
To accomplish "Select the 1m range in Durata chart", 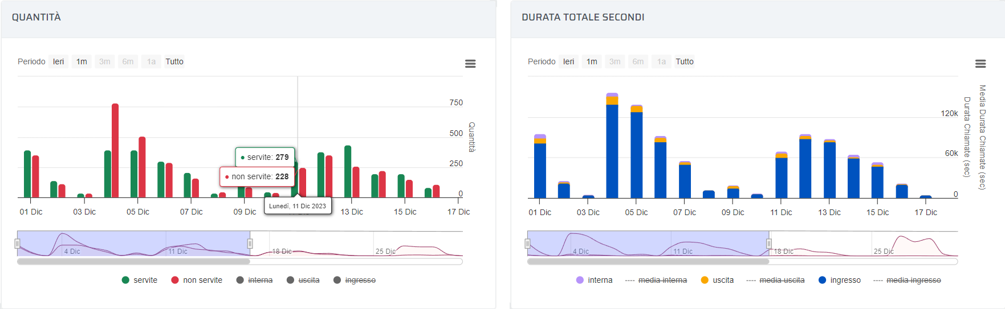I will click(592, 61).
